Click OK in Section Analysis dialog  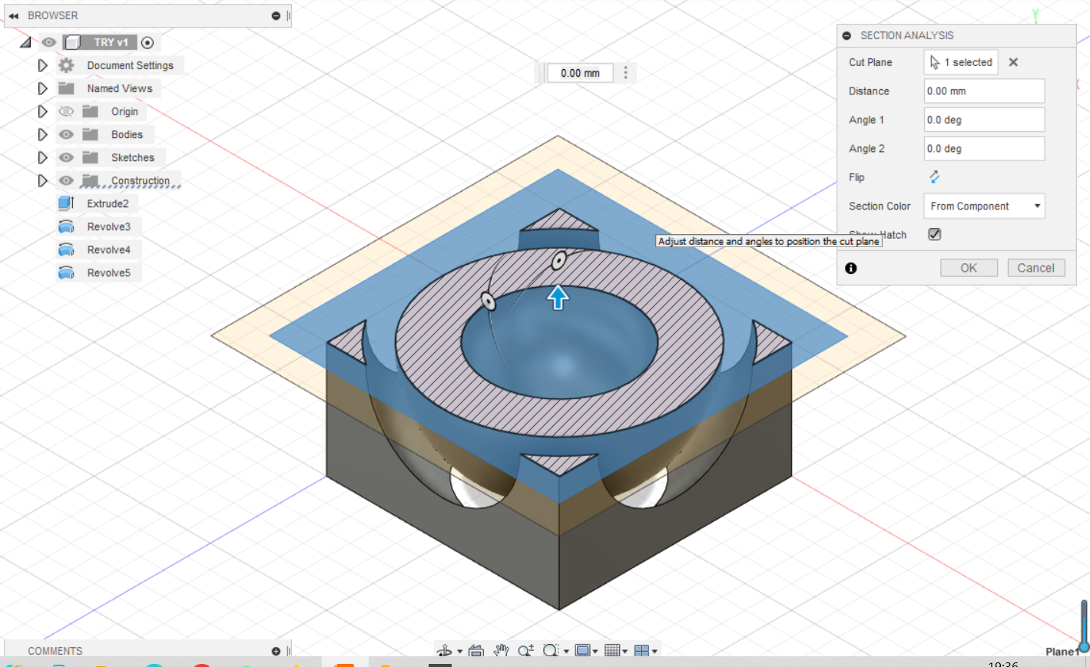pos(969,268)
